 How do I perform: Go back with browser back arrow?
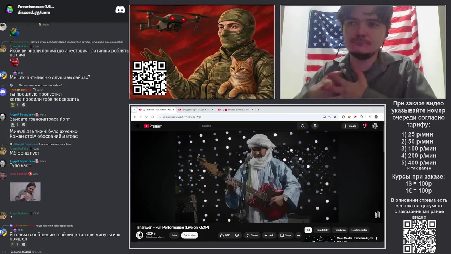(135, 117)
